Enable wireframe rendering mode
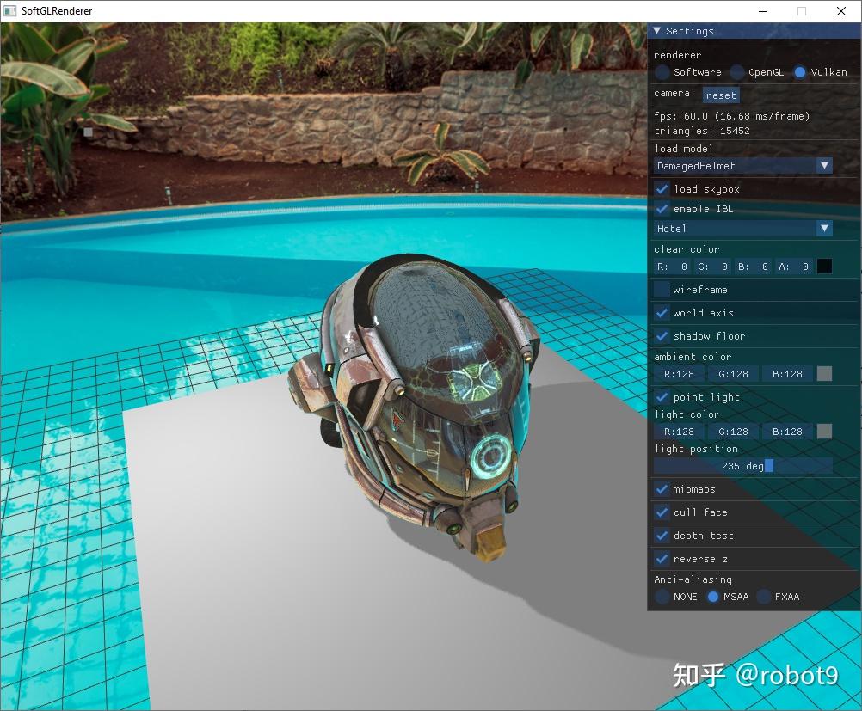Image resolution: width=862 pixels, height=711 pixels. pyautogui.click(x=661, y=290)
